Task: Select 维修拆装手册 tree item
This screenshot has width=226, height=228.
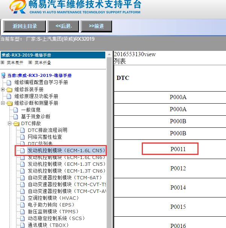Action: coord(29,89)
